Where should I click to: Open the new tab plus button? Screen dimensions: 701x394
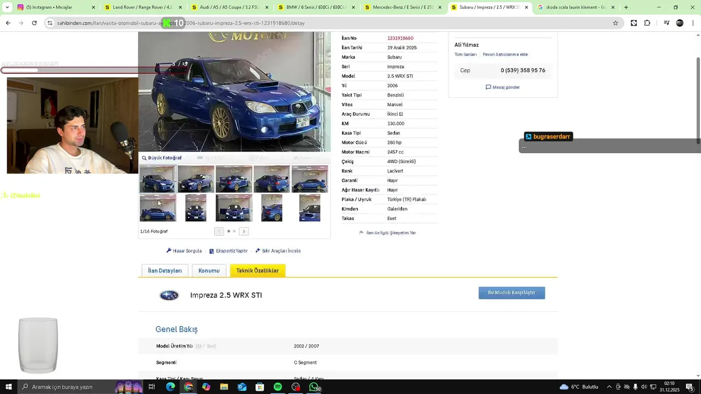click(626, 7)
